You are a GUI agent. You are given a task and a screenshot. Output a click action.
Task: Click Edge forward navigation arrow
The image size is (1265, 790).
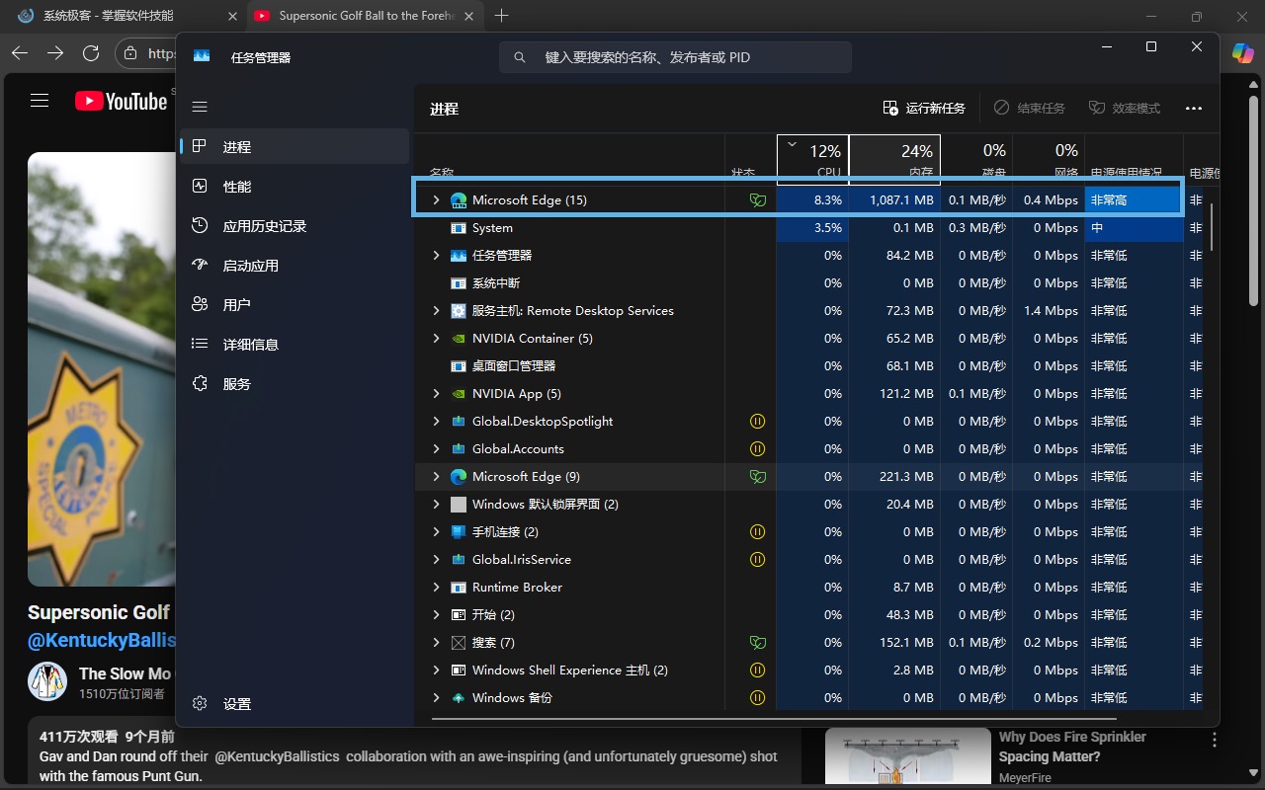(55, 53)
